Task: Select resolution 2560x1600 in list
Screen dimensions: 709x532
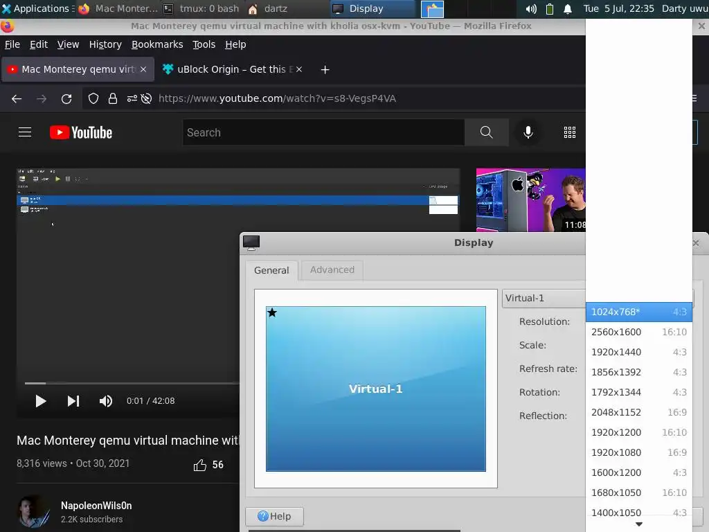Action: click(639, 332)
